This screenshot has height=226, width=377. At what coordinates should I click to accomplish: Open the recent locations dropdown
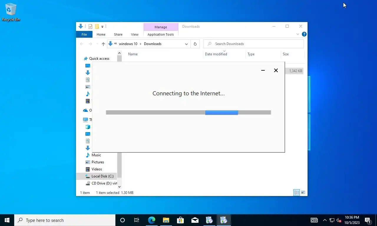(x=97, y=44)
